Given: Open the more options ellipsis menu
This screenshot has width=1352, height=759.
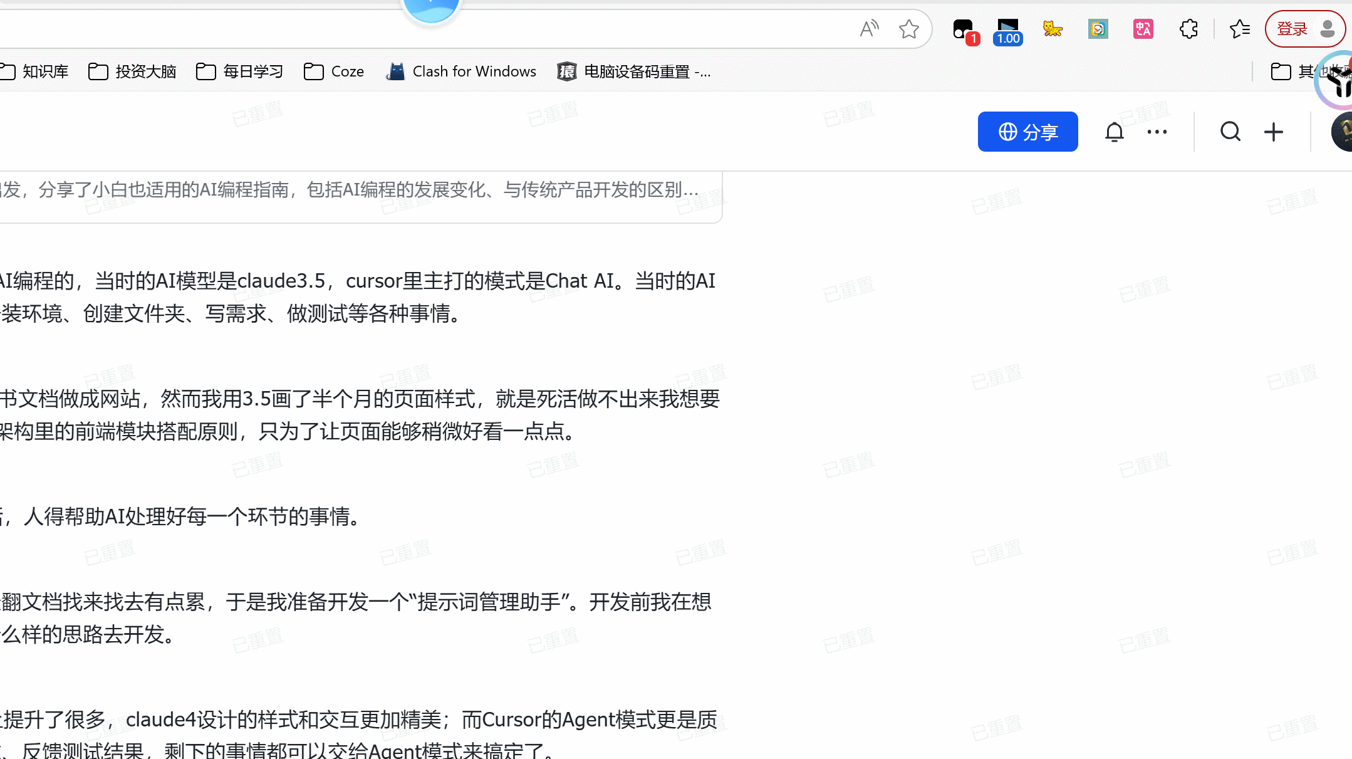Looking at the screenshot, I should click(1156, 132).
